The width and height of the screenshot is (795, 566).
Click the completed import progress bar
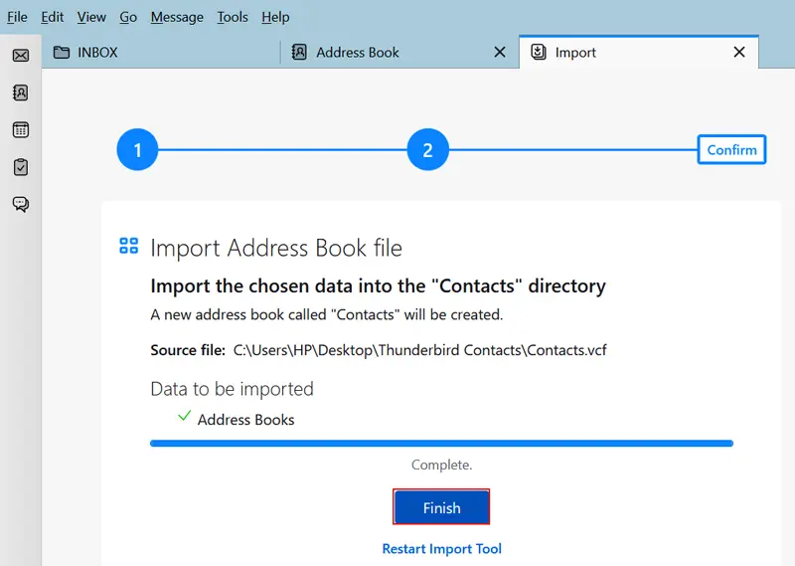(x=441, y=443)
